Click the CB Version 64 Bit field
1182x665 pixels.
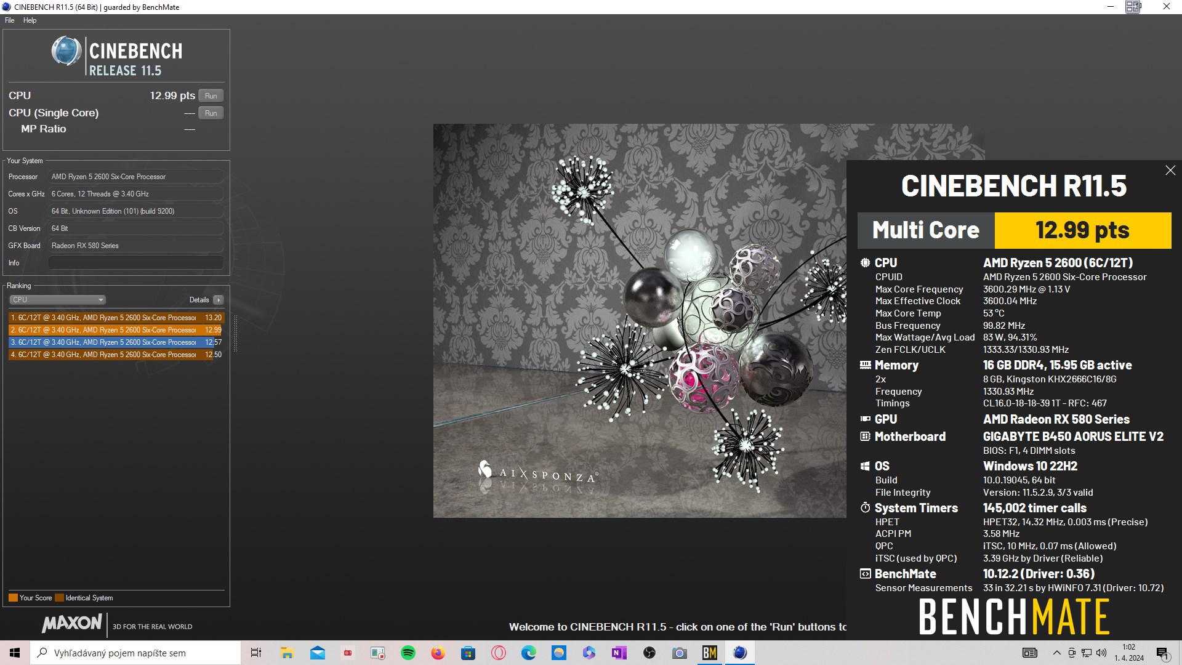click(135, 228)
